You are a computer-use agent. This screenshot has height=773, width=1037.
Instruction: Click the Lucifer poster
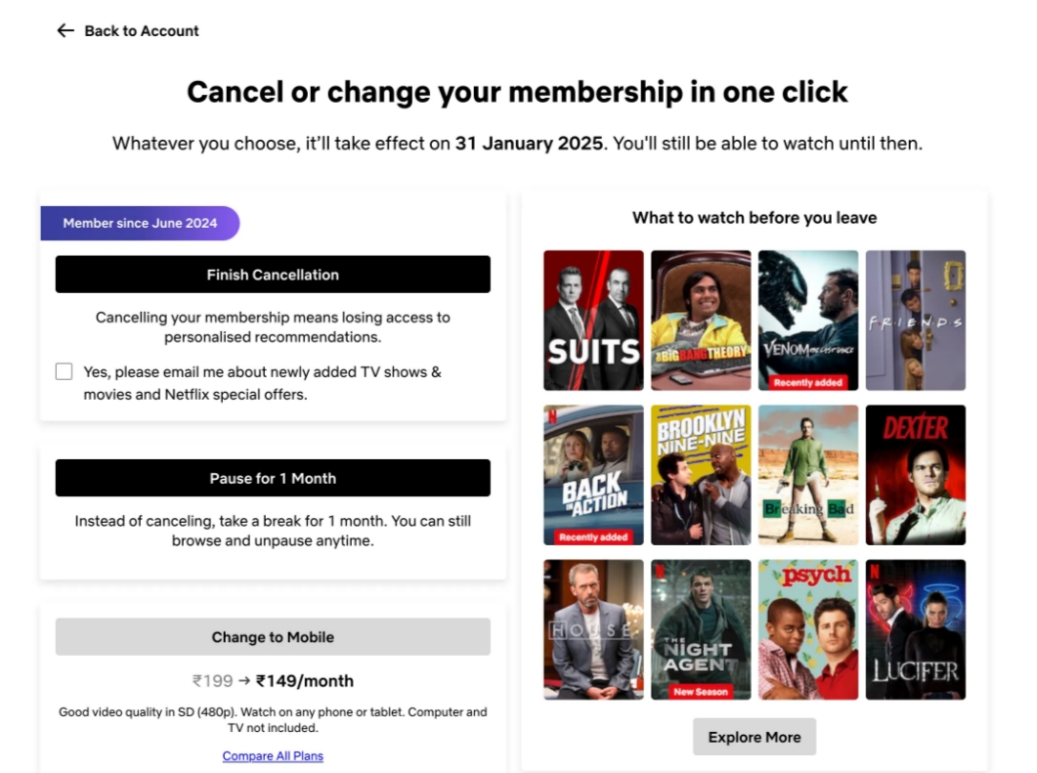pyautogui.click(x=915, y=629)
